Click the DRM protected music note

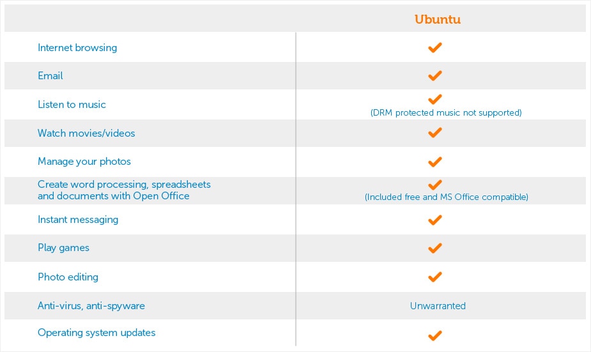[446, 112]
